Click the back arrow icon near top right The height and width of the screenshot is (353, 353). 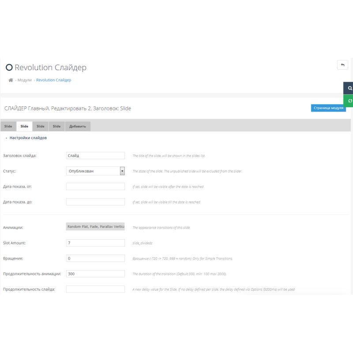(x=343, y=64)
